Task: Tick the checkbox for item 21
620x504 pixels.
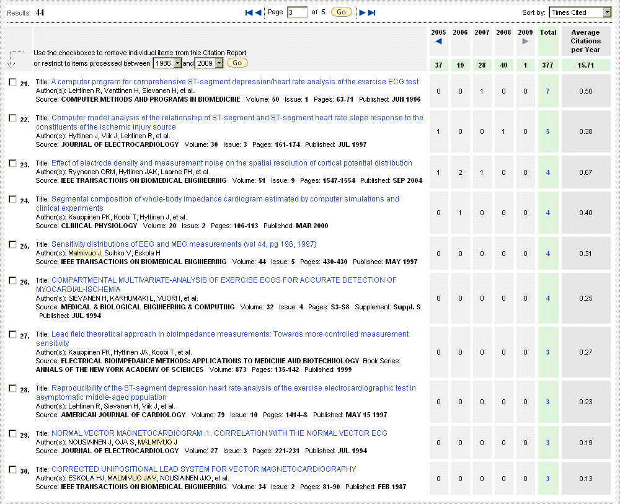Action: click(12, 82)
